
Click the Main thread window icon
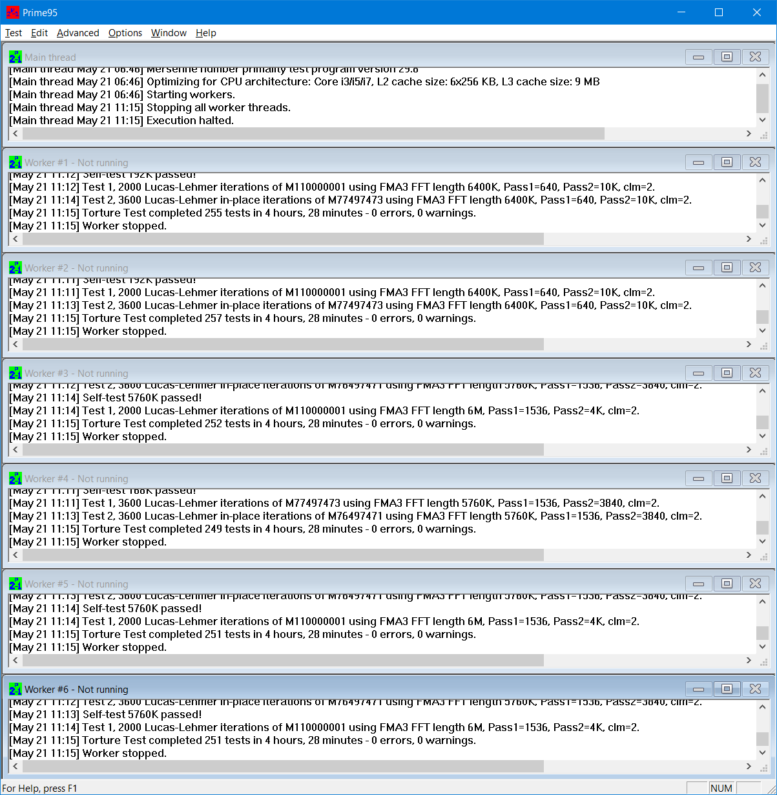click(16, 57)
